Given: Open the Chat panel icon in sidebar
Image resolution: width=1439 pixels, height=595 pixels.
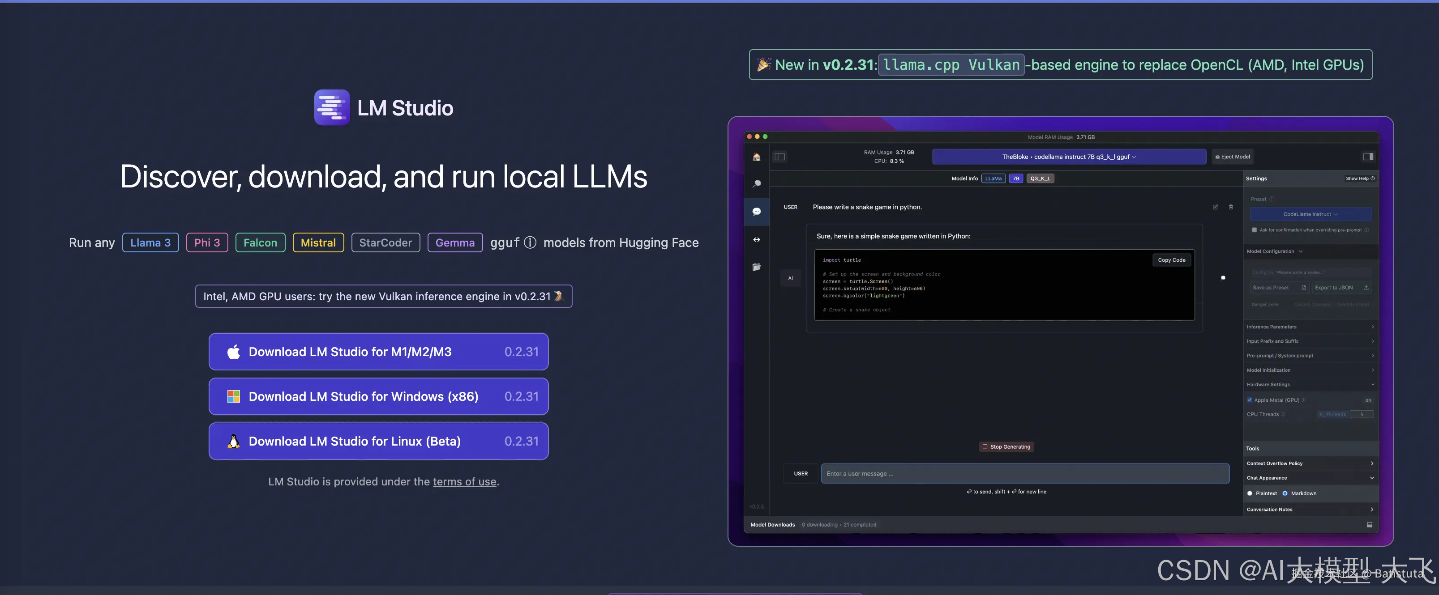Looking at the screenshot, I should tap(757, 212).
